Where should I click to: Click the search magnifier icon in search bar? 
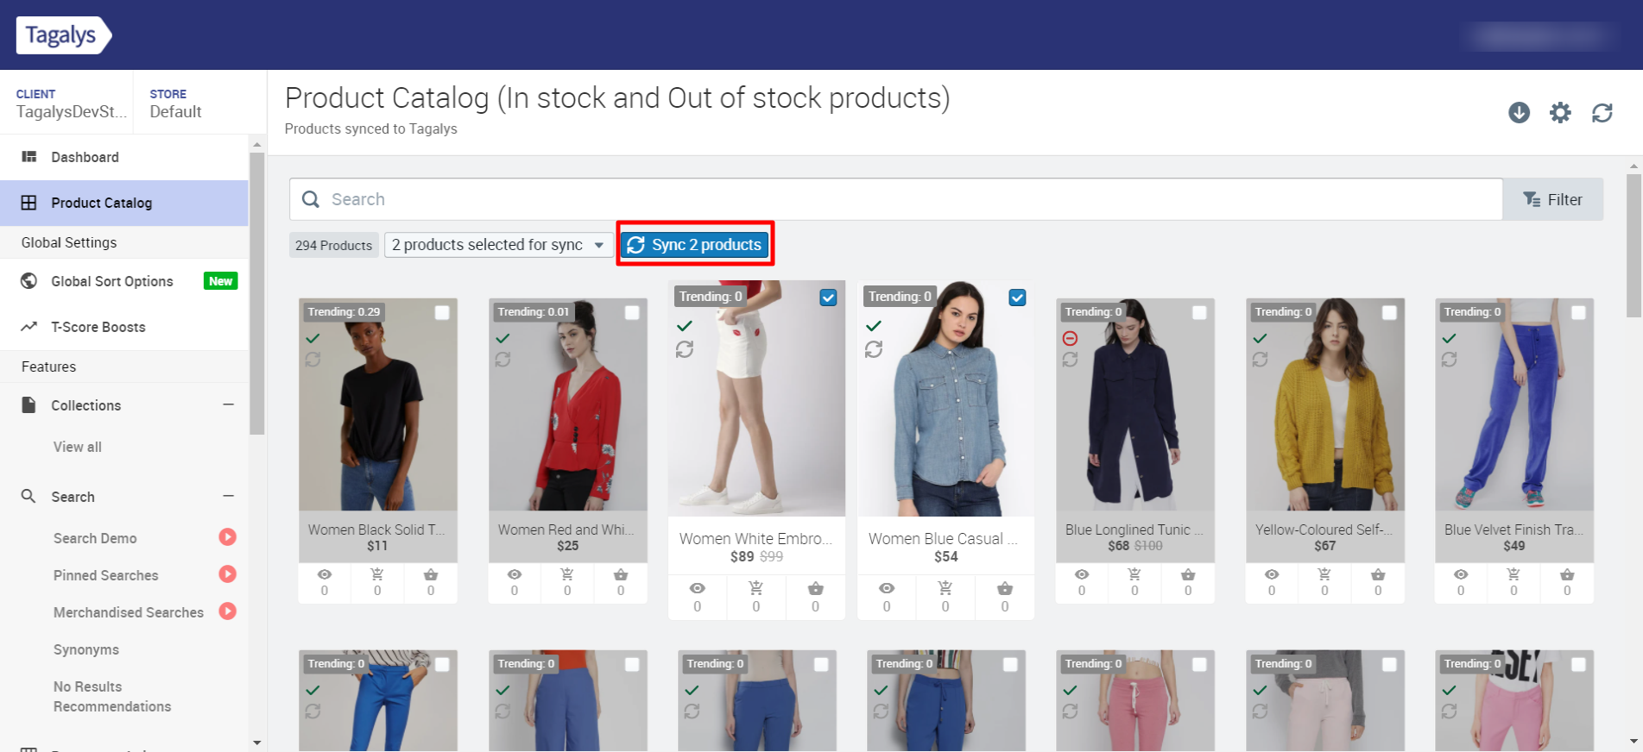311,199
